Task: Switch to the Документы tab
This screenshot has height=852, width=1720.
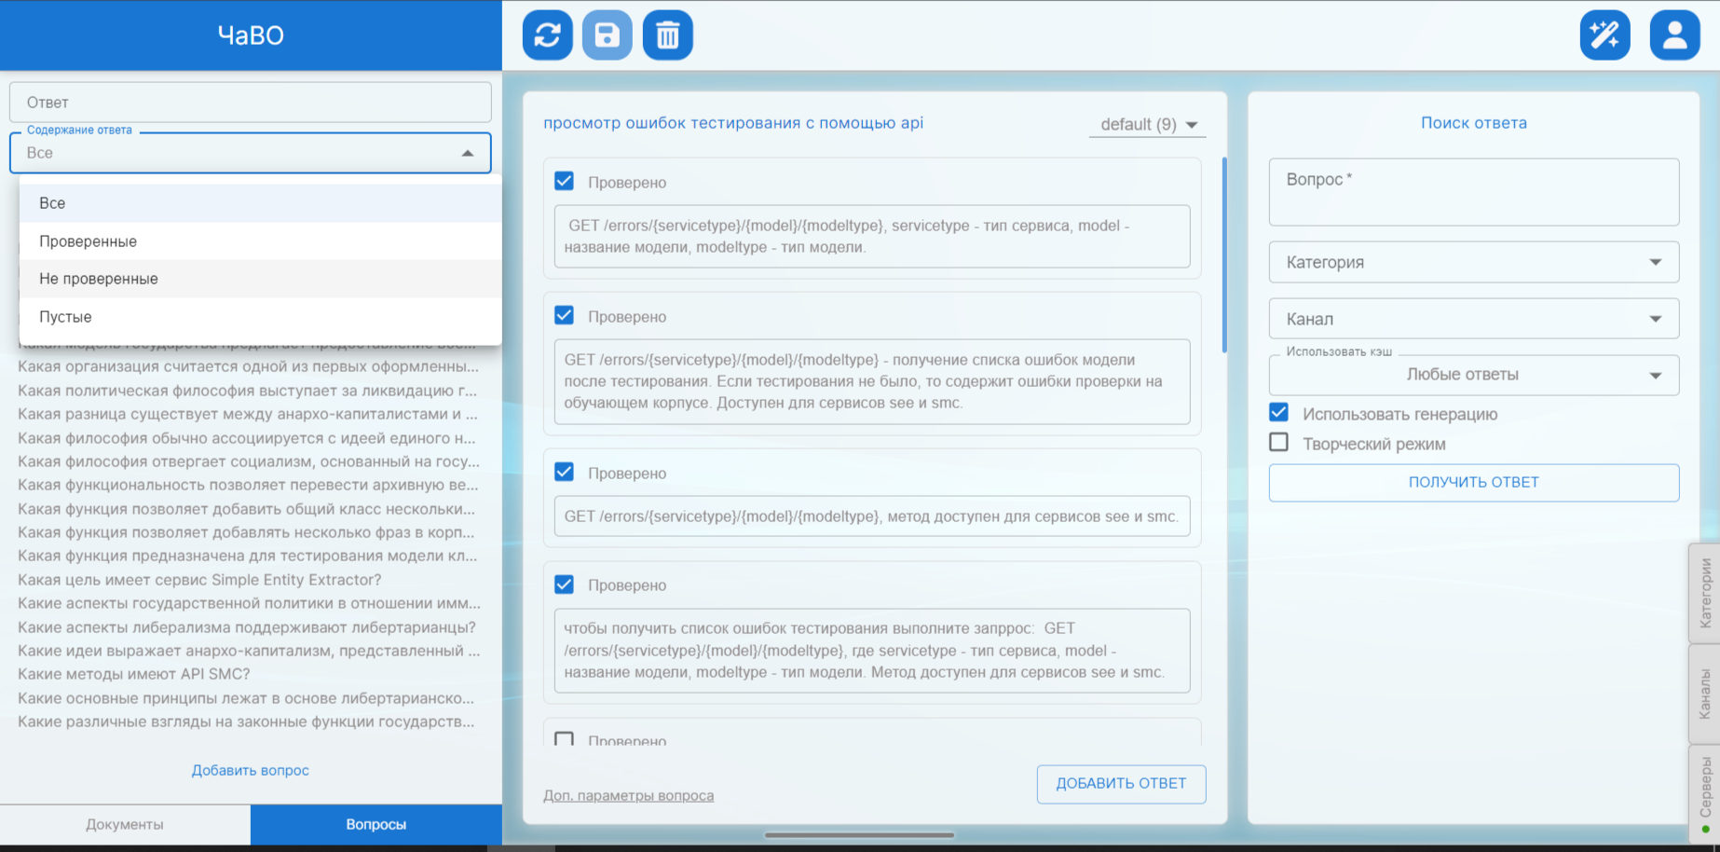Action: 125,825
